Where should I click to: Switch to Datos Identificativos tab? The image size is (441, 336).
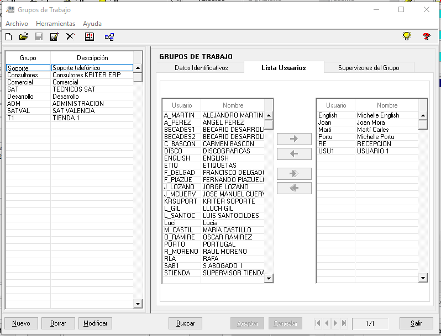click(x=201, y=68)
